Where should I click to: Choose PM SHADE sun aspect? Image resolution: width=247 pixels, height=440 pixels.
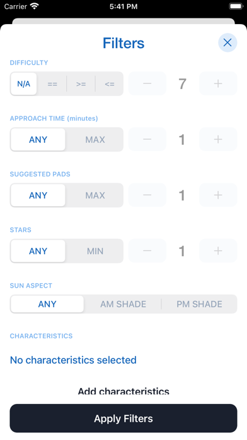point(199,304)
